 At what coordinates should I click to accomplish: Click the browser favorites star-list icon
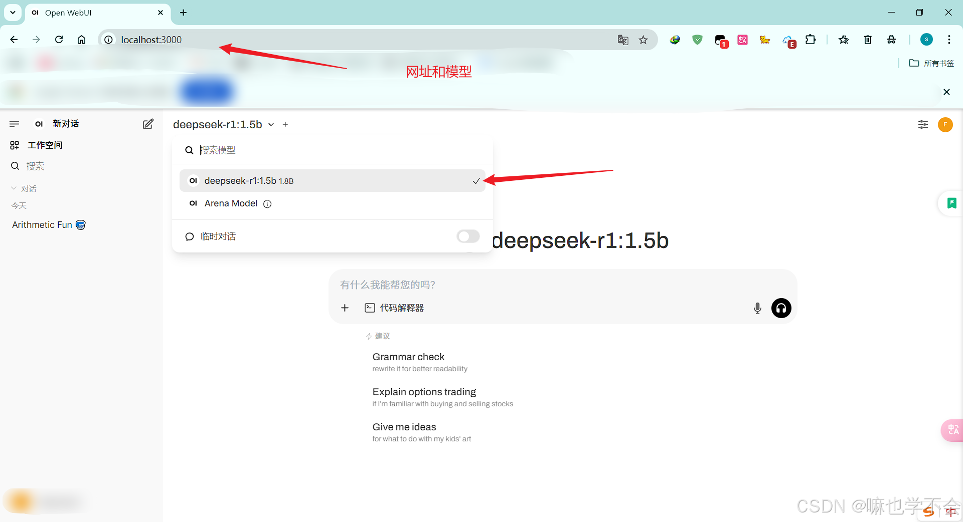click(844, 40)
